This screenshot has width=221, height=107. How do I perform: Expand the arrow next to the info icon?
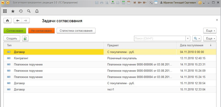(x=204, y=3)
